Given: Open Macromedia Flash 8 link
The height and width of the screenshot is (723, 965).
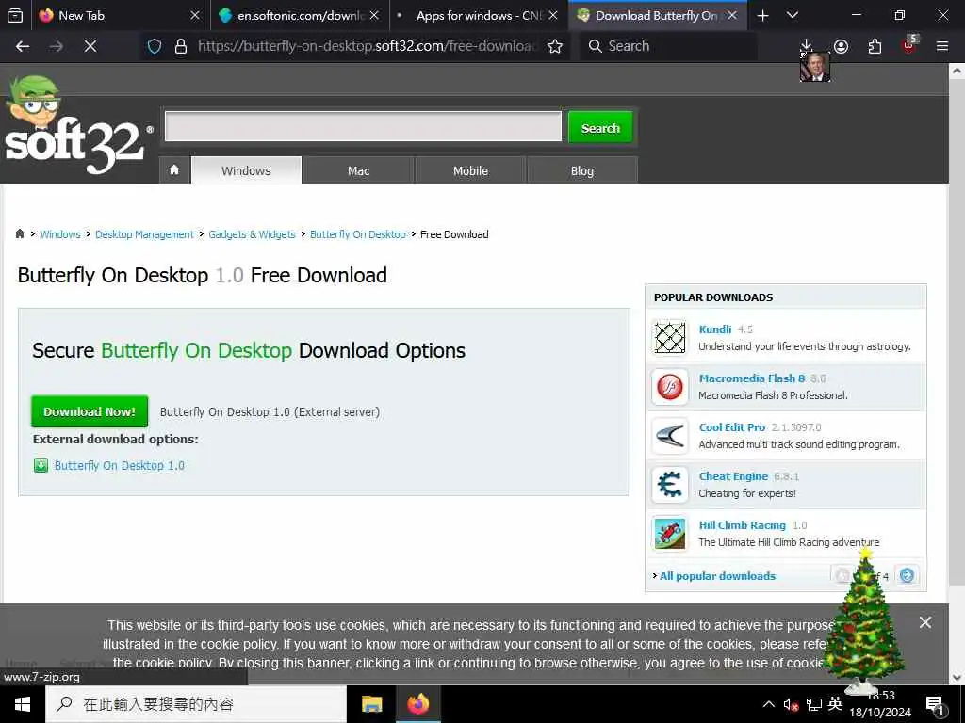Looking at the screenshot, I should [752, 378].
